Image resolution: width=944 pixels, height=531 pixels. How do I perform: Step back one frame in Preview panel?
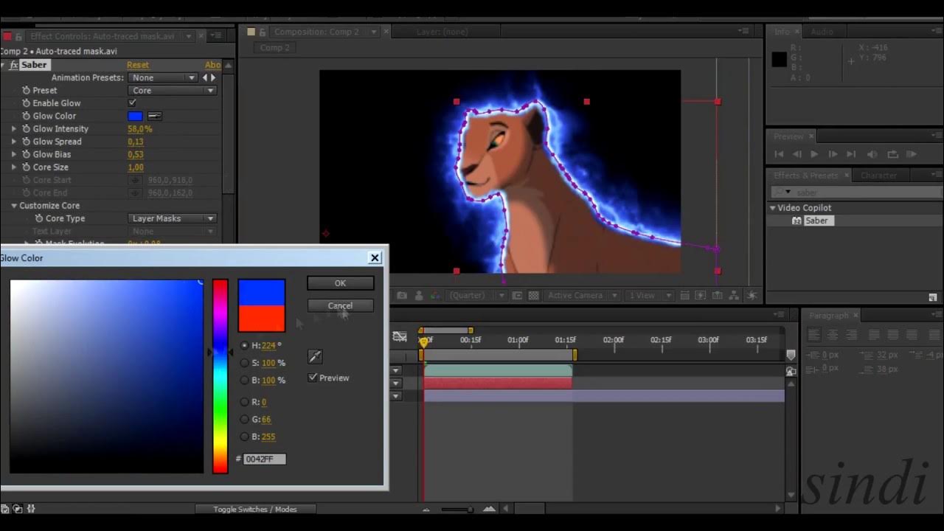tap(796, 154)
